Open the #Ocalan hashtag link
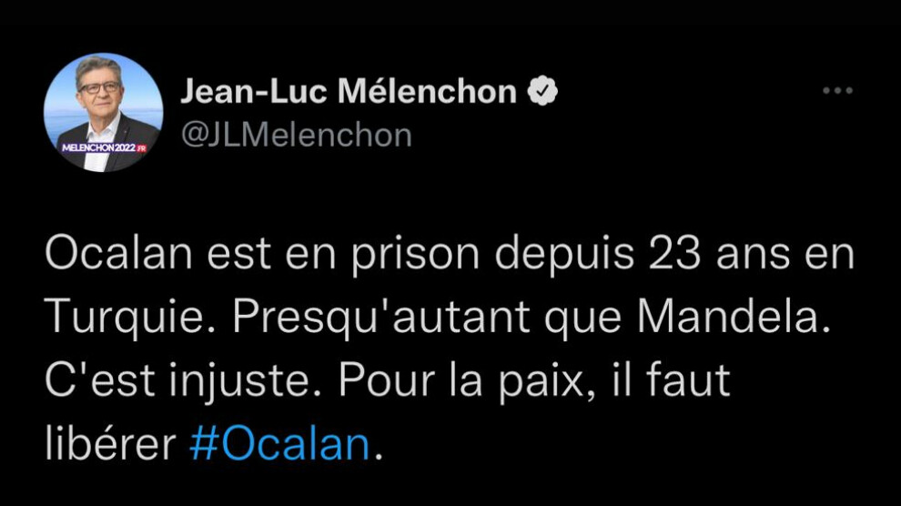This screenshot has width=901, height=506. [x=279, y=444]
